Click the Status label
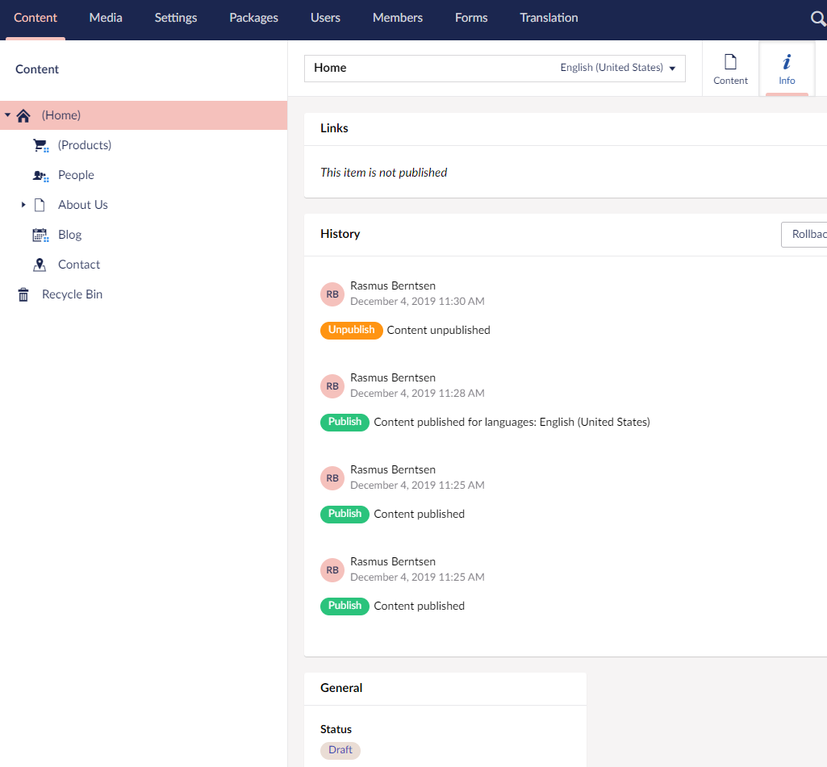This screenshot has height=767, width=827. pyautogui.click(x=336, y=730)
